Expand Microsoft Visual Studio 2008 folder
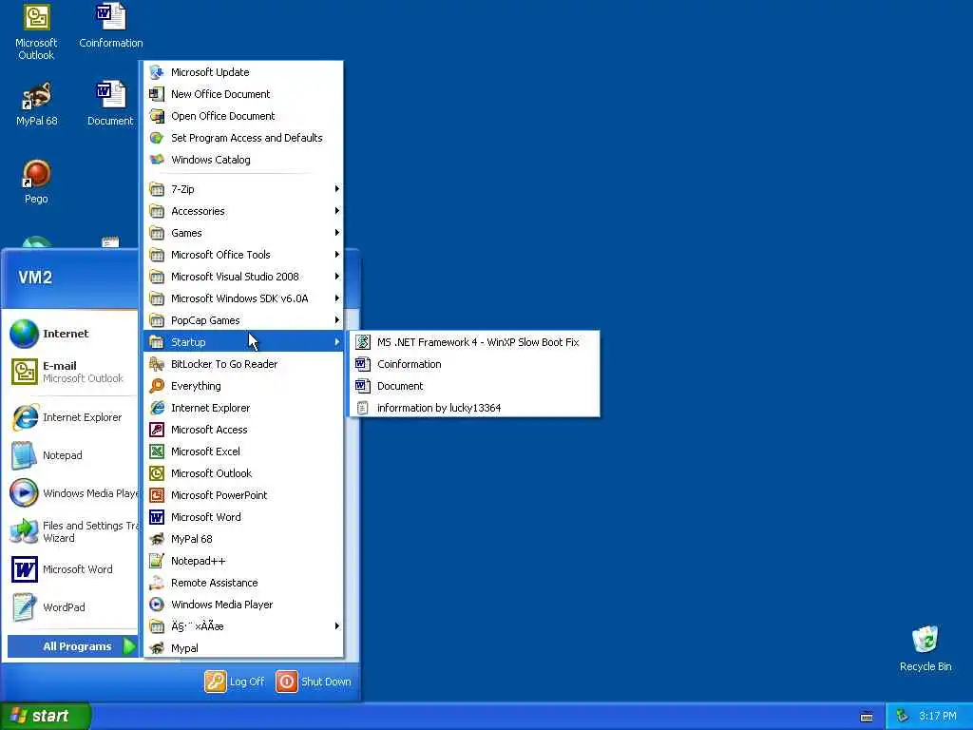 click(x=243, y=277)
